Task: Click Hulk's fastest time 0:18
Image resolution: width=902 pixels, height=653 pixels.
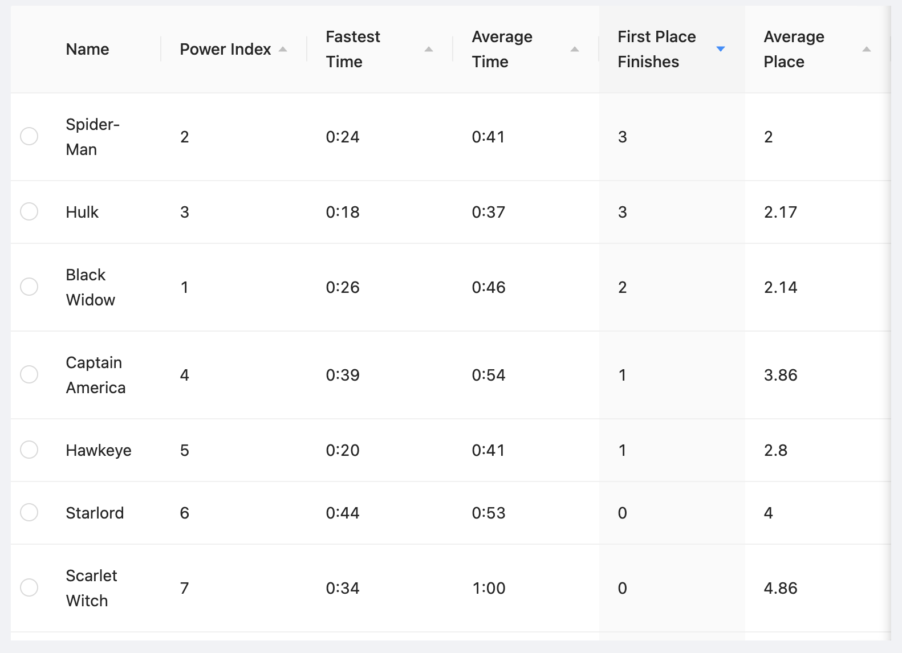Action: [343, 212]
